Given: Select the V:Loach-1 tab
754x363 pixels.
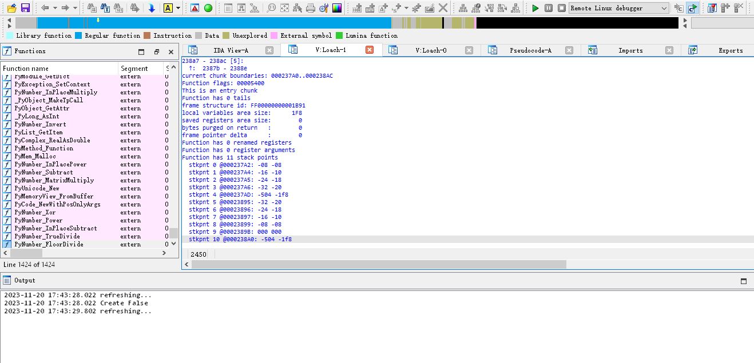Looking at the screenshot, I should pyautogui.click(x=331, y=50).
